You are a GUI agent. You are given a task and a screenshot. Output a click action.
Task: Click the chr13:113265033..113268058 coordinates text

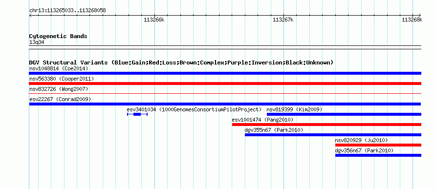click(x=67, y=11)
